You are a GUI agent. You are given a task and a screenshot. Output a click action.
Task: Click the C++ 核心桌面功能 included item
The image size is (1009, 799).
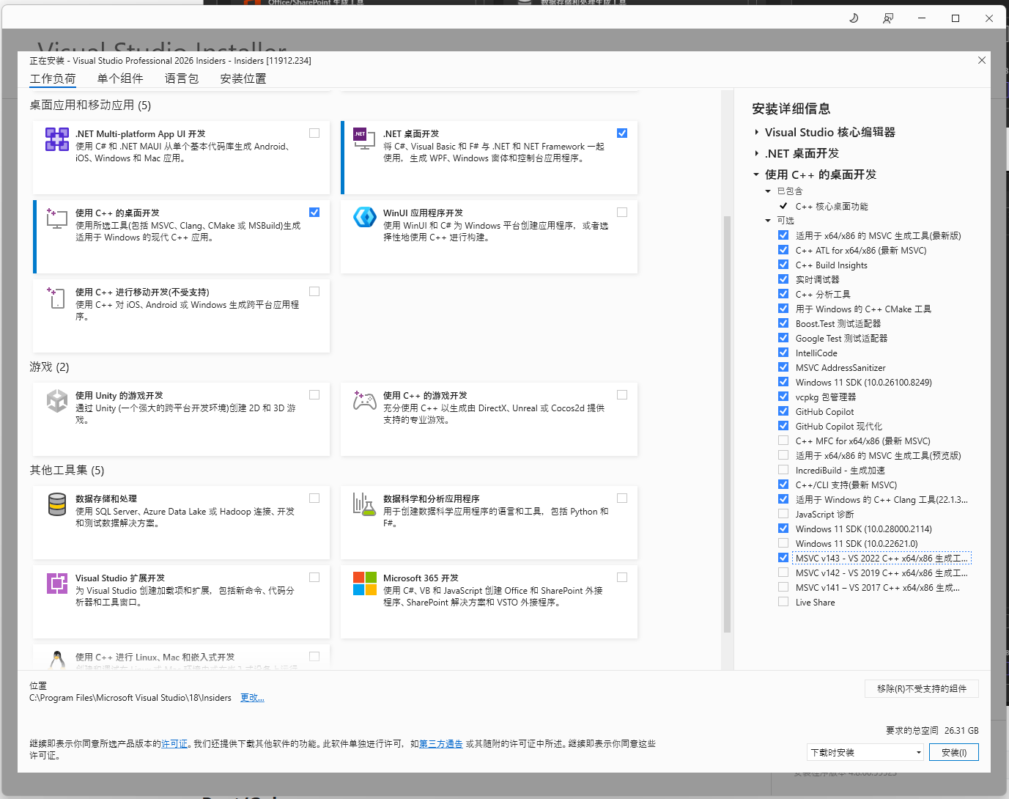click(832, 207)
